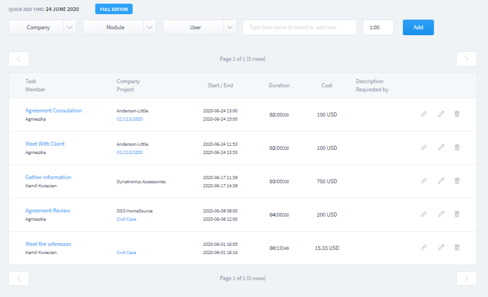Screen dimensions: 488x297
Task: Open the Civil Case project link
Action: point(126,219)
